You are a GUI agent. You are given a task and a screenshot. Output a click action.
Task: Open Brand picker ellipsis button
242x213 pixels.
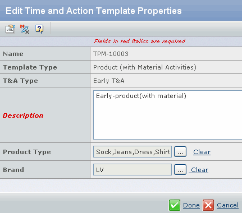click(180, 170)
